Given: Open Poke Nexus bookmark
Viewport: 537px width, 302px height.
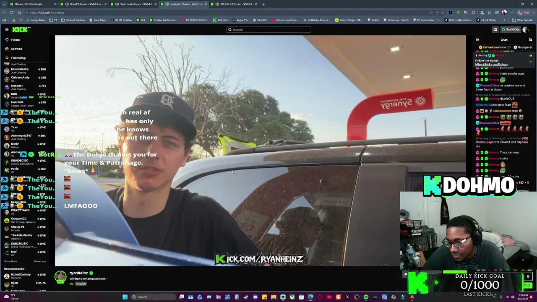Looking at the screenshot, I should pyautogui.click(x=98, y=20).
